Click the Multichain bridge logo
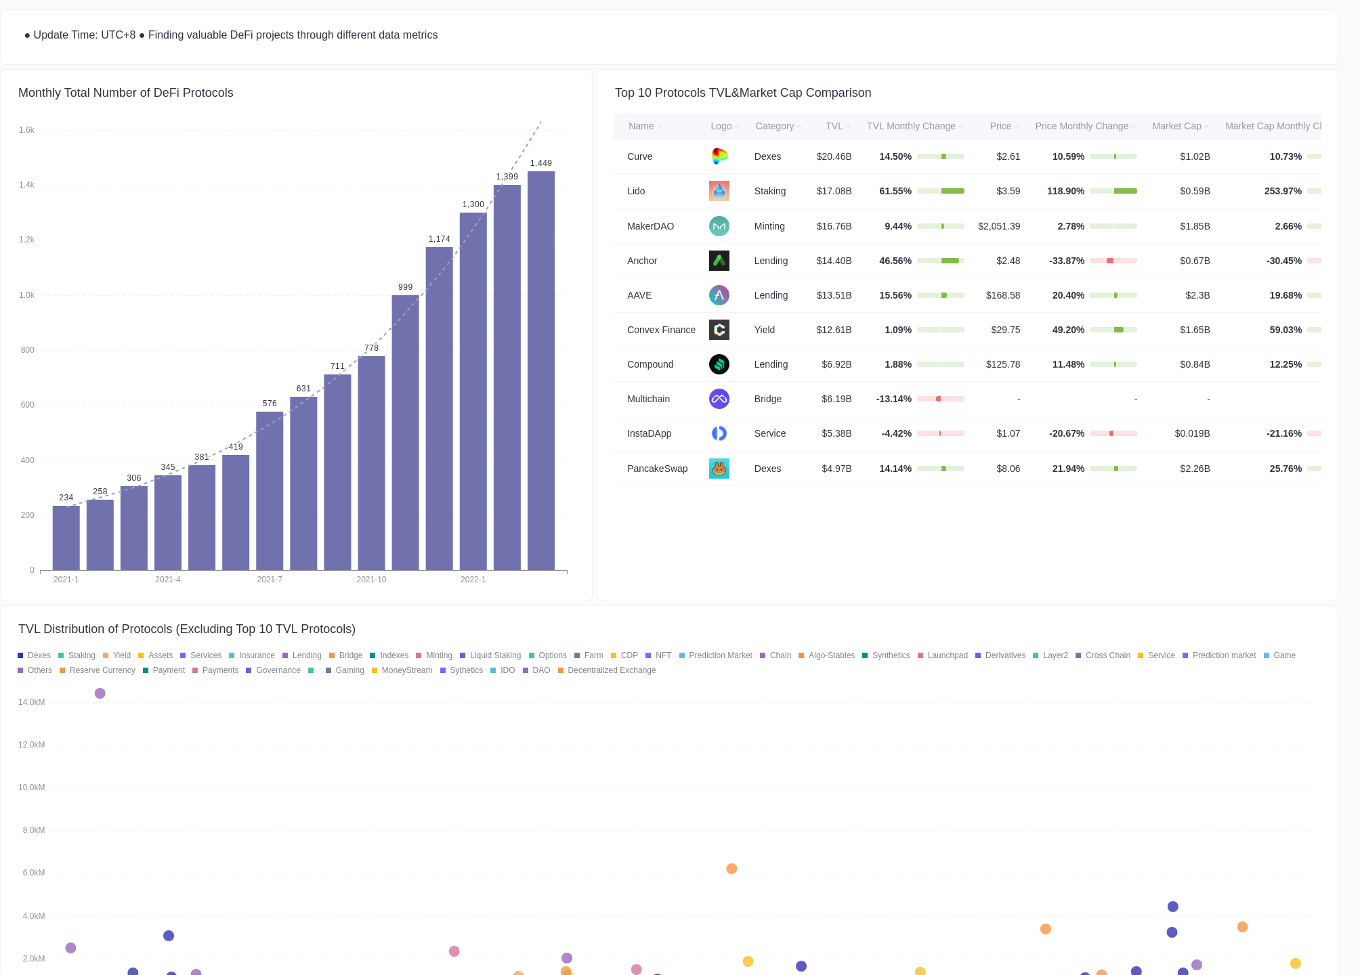This screenshot has width=1360, height=975. 719,399
